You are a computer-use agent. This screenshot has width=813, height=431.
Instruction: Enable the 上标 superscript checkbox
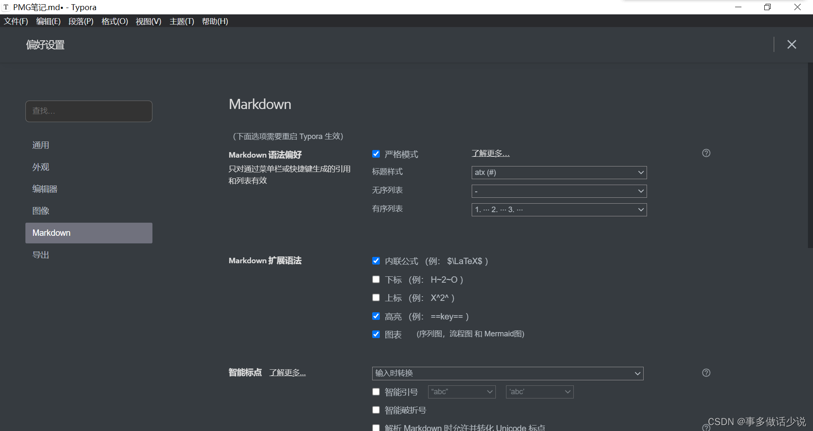[376, 297]
